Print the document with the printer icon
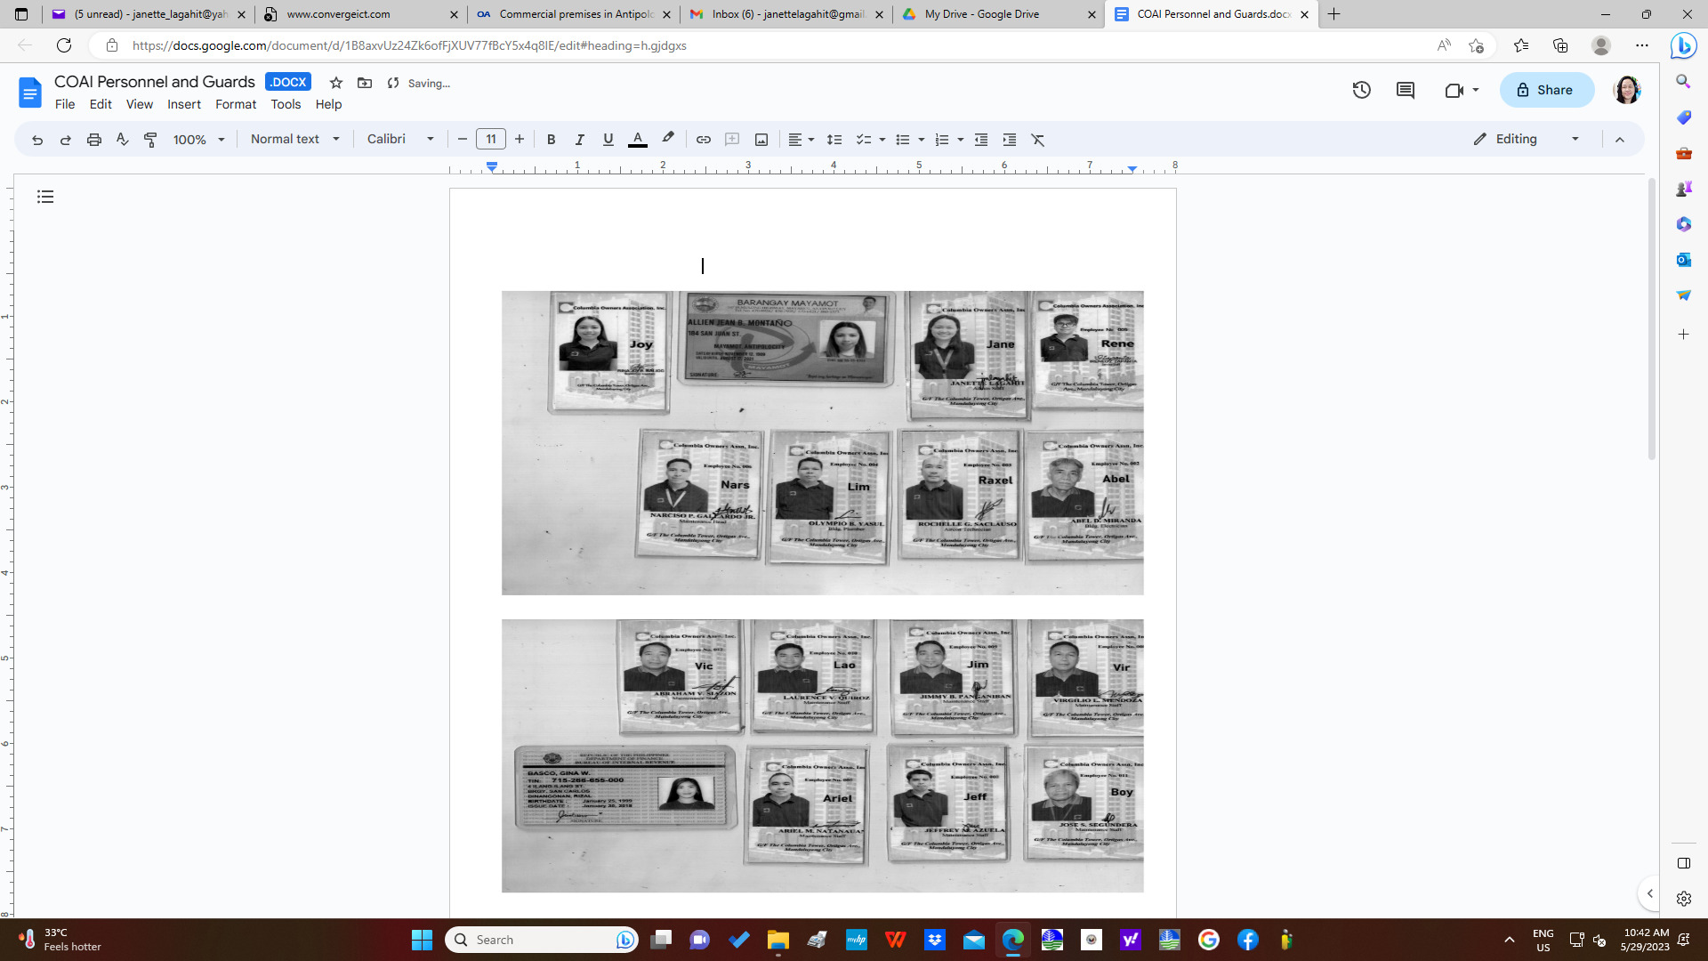 click(x=93, y=140)
